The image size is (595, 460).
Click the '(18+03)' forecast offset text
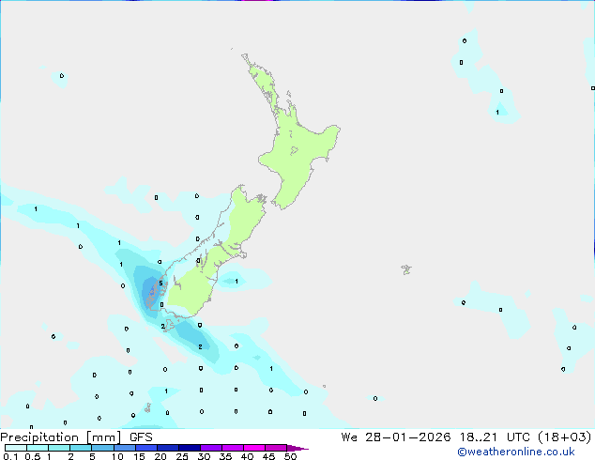point(565,437)
